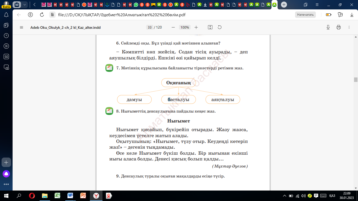This screenshot has height=201, width=358.
Task: Show hidden system tray icons
Action: [285, 196]
